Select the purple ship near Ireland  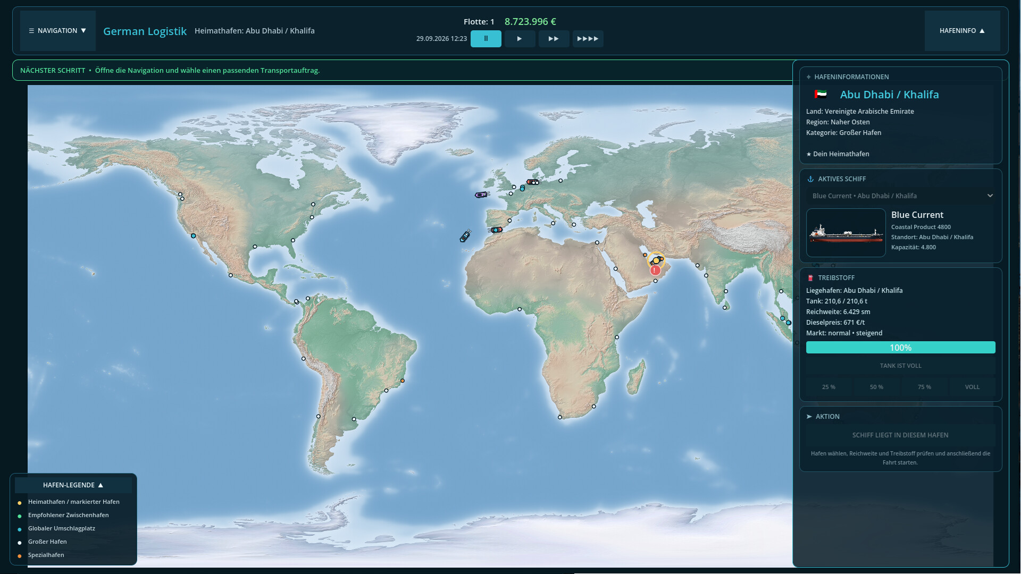(481, 195)
